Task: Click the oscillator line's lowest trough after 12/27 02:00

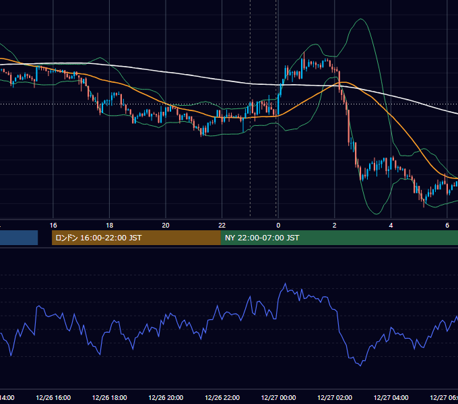Action: 360,366
